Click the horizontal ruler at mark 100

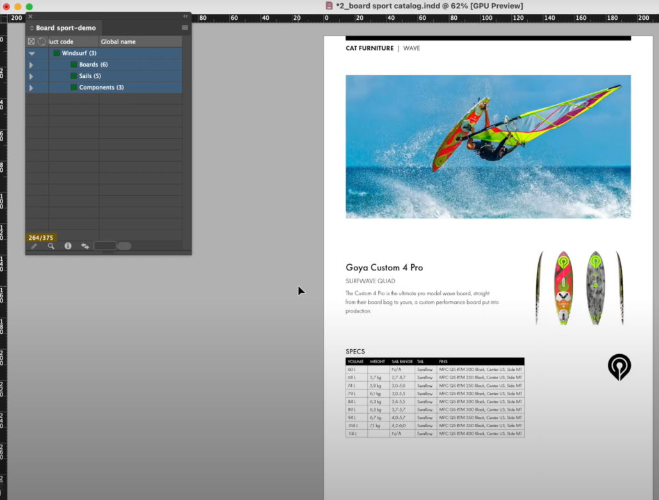pos(487,18)
